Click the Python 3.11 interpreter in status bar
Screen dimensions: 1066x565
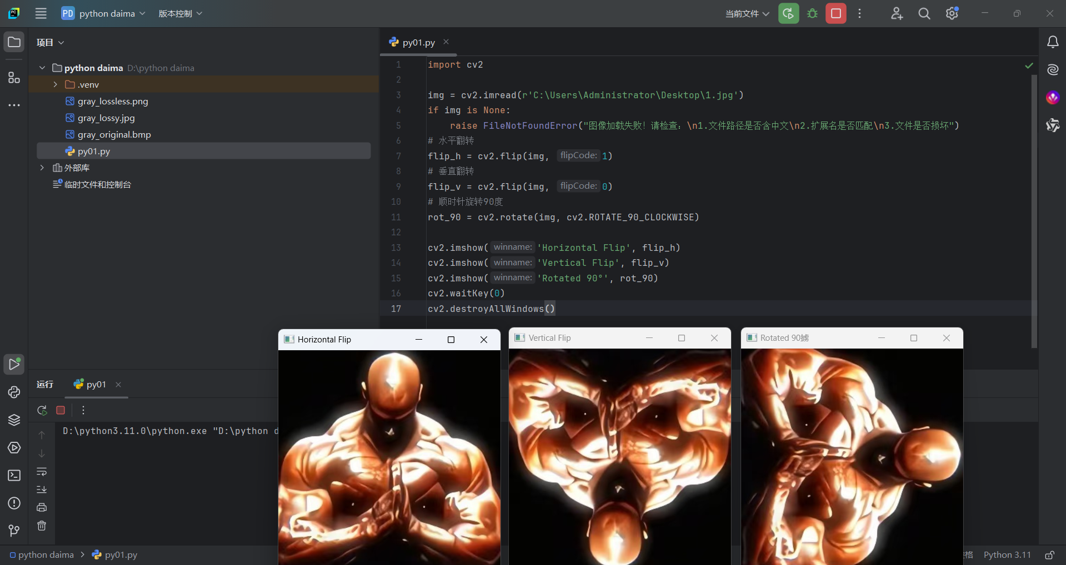pyautogui.click(x=1007, y=555)
